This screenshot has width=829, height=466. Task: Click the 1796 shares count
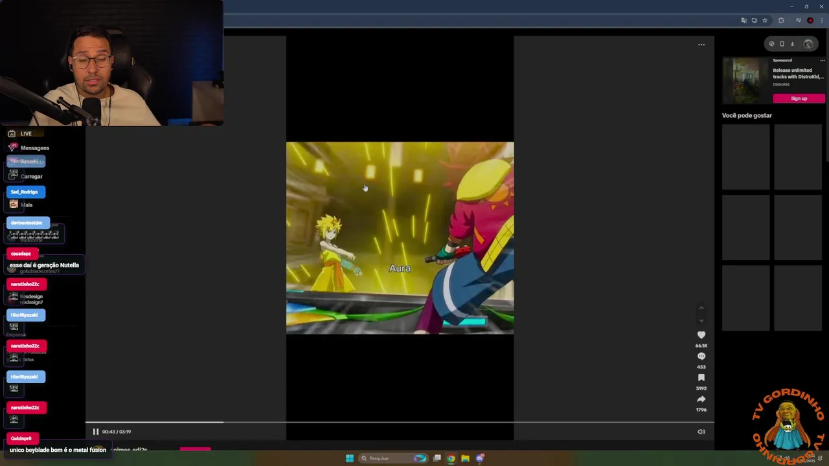click(701, 410)
